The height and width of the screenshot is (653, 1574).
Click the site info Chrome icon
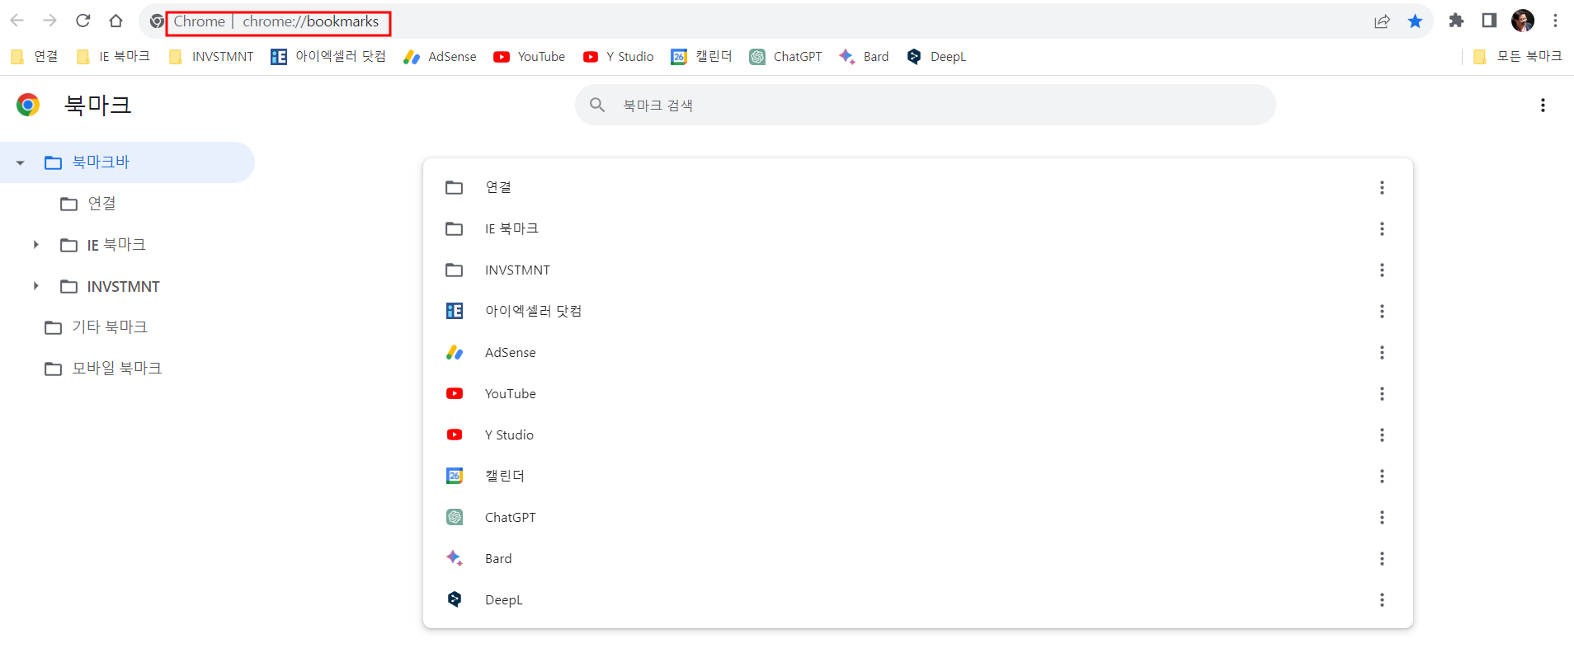(157, 21)
